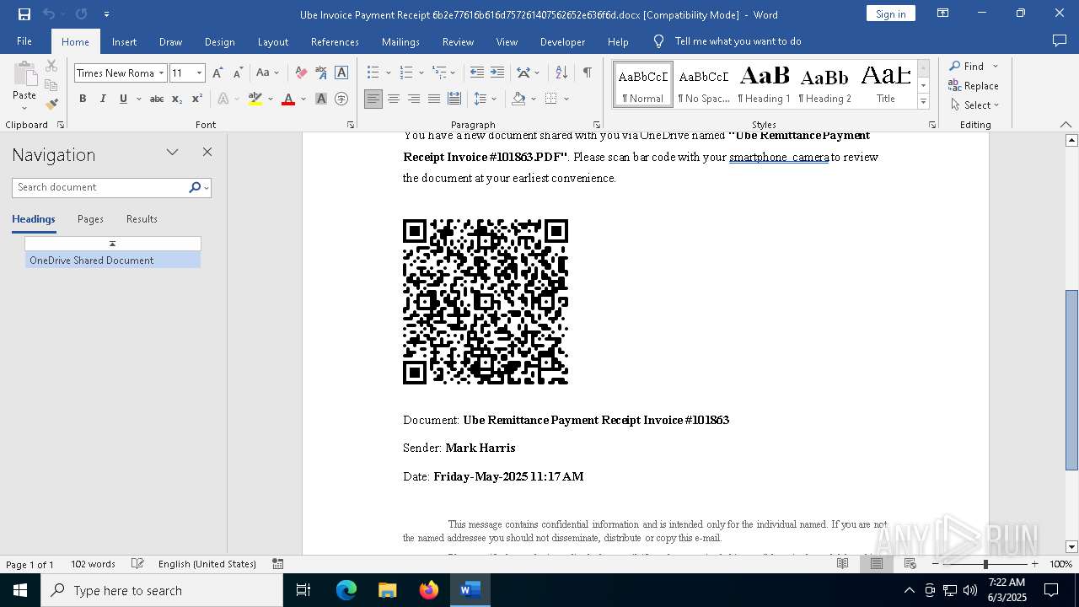This screenshot has width=1079, height=607.
Task: Open the File menu
Action: pos(24,41)
